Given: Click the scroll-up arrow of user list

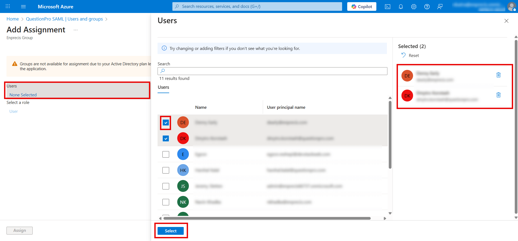Looking at the screenshot, I should click(x=390, y=98).
